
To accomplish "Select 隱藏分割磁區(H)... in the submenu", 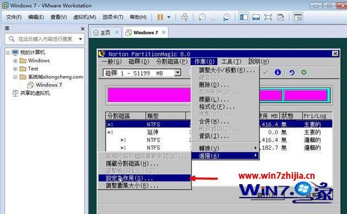I will coord(145,164).
